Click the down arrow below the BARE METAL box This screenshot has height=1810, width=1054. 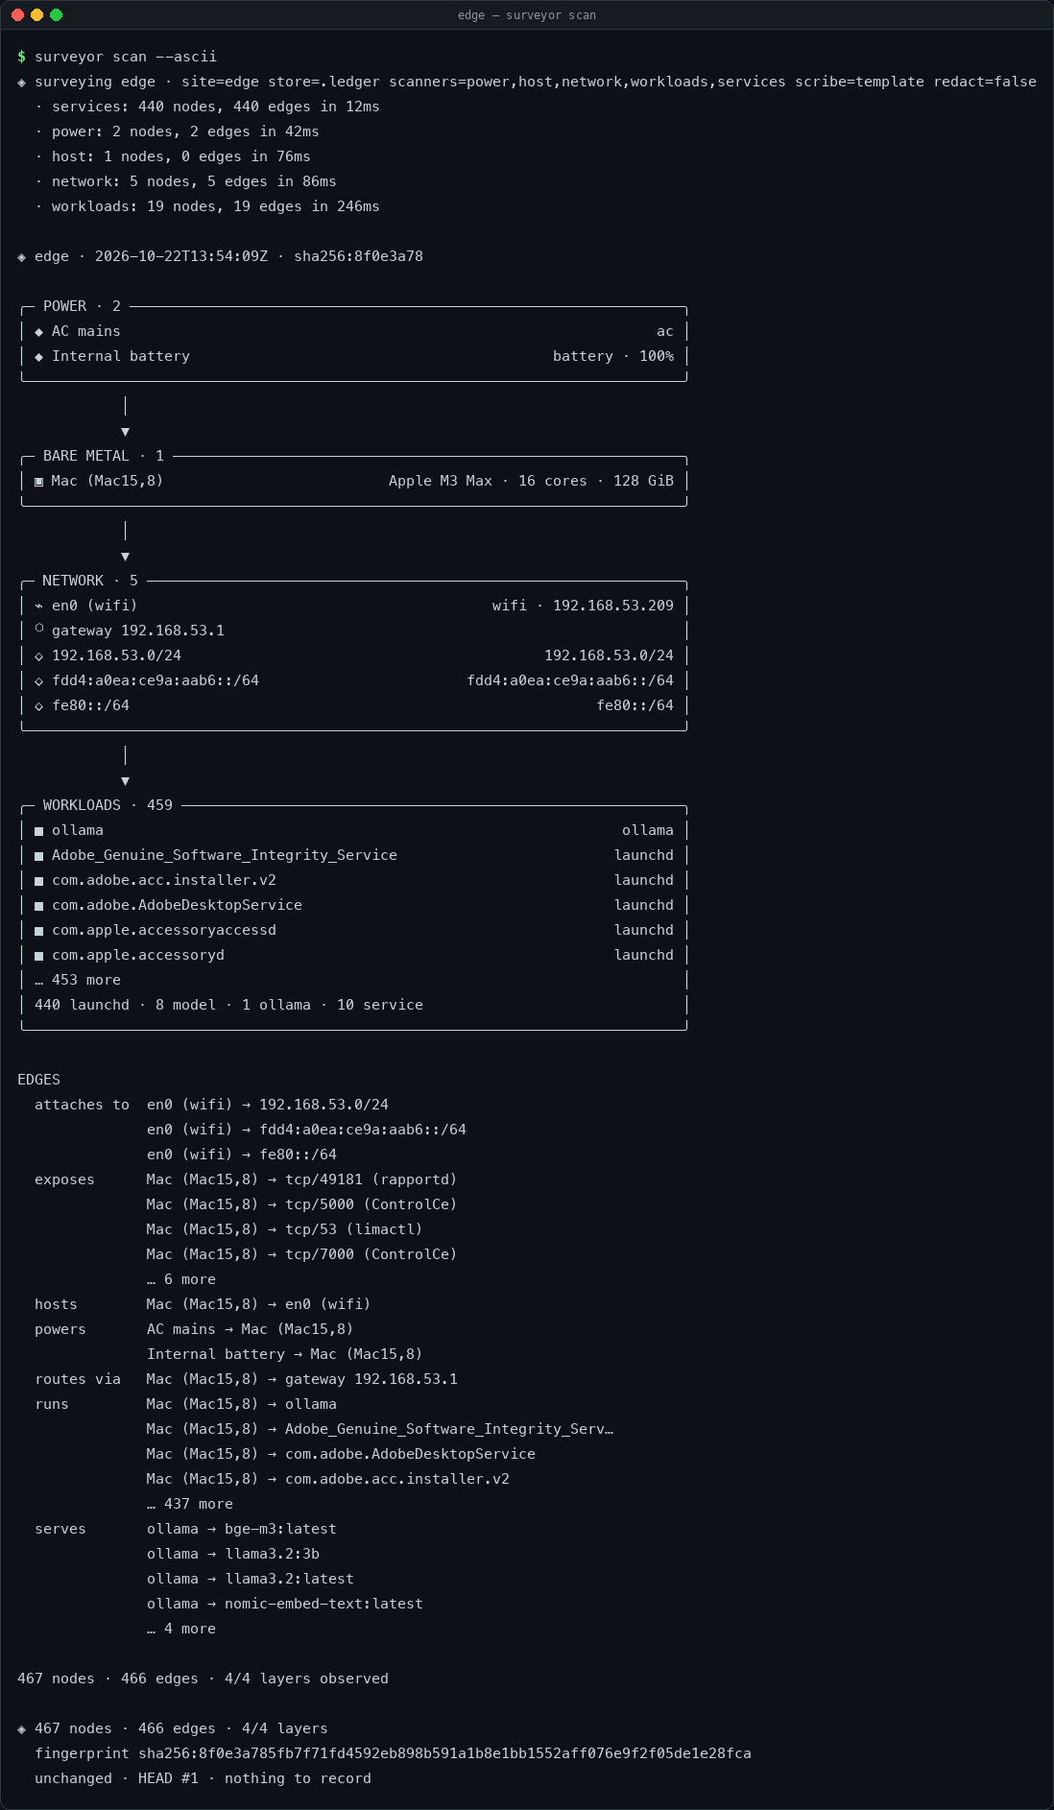[x=126, y=557]
